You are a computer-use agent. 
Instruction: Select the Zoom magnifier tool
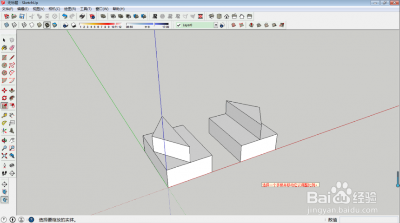tap(4, 148)
